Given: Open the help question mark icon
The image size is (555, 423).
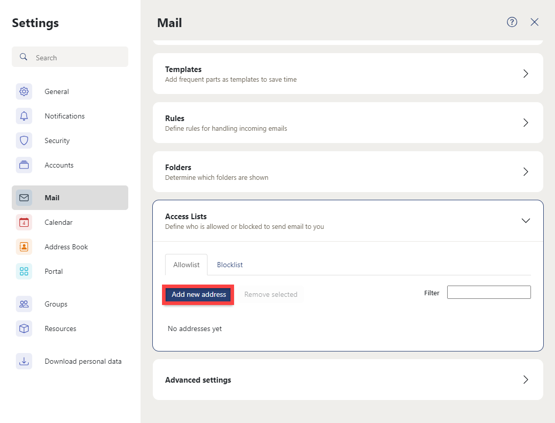Looking at the screenshot, I should (x=512, y=22).
